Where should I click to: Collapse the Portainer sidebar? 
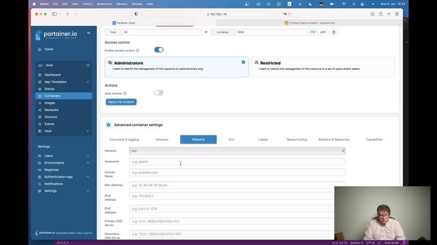click(89, 33)
